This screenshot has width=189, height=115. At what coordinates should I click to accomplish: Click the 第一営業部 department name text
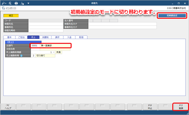(x=46, y=46)
